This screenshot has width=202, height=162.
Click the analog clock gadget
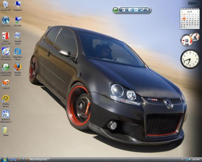[x=190, y=59]
